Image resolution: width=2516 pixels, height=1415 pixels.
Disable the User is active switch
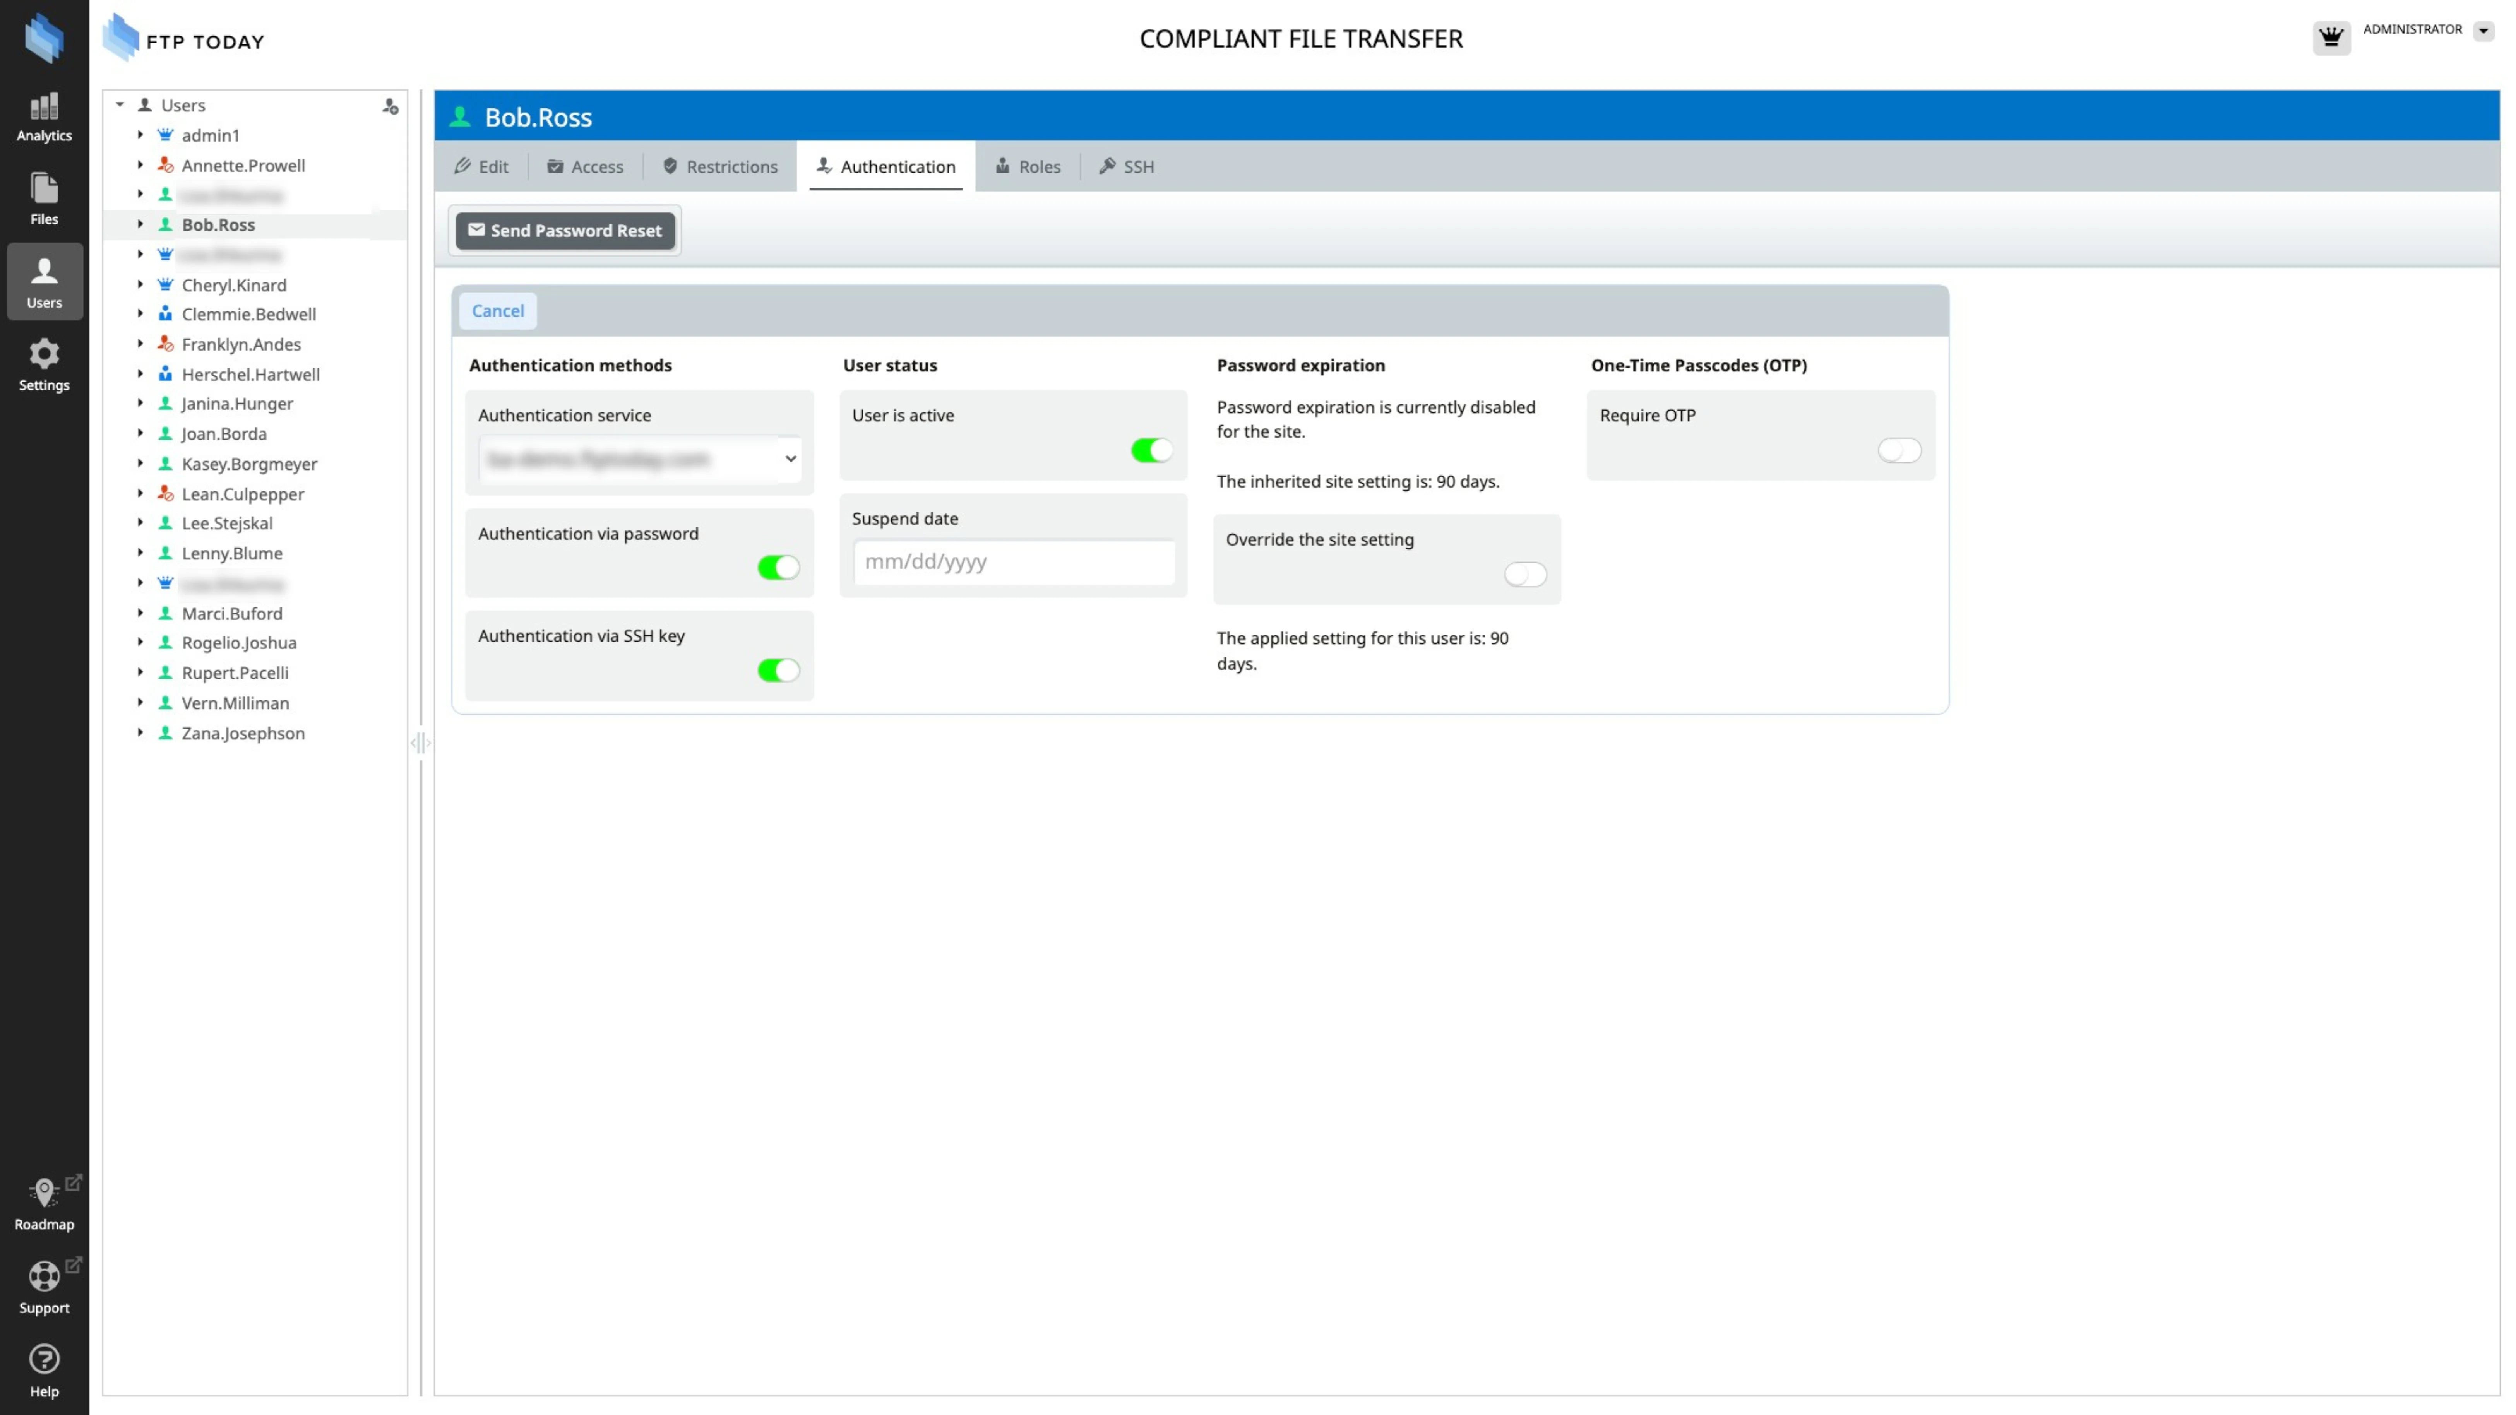(1151, 450)
